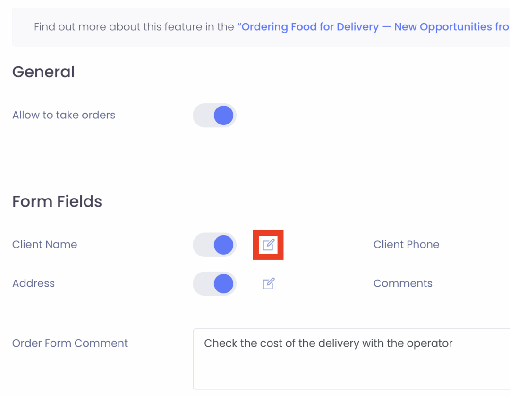Disable the Allow to take orders switch
This screenshot has height=397, width=510.
point(215,116)
